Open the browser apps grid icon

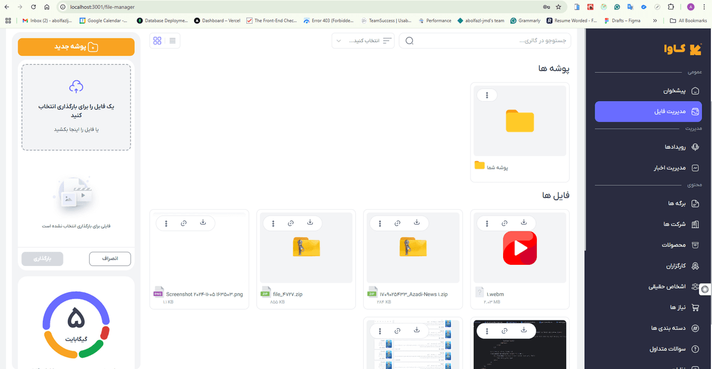[8, 20]
